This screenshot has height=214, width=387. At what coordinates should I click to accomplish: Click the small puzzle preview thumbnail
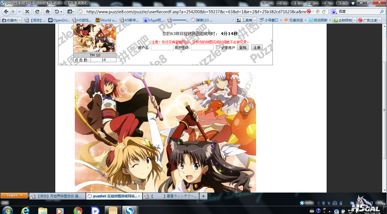[x=95, y=38]
